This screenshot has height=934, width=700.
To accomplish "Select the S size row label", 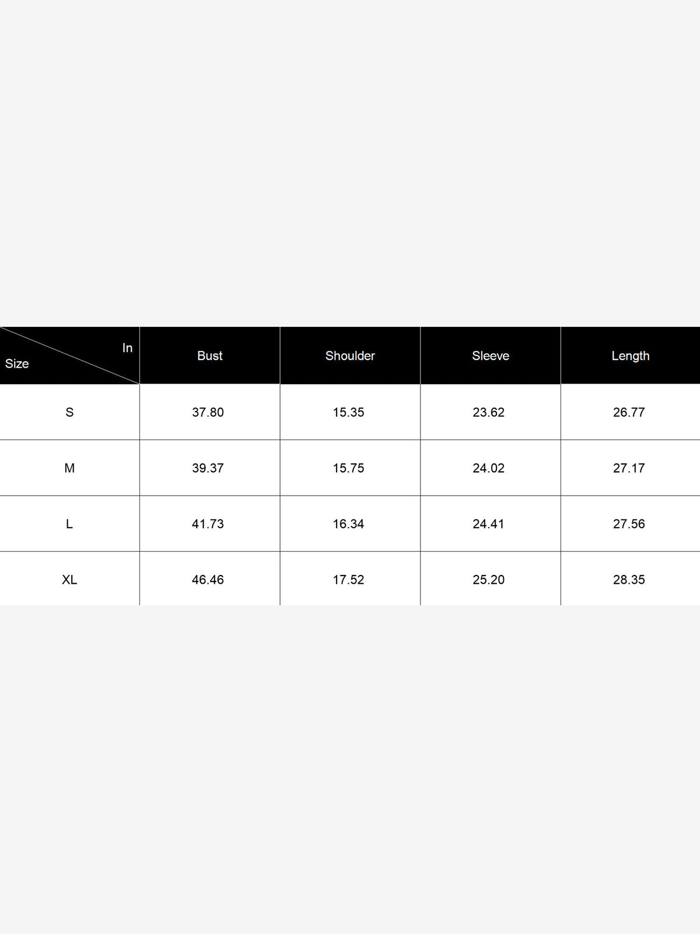I will tap(69, 412).
